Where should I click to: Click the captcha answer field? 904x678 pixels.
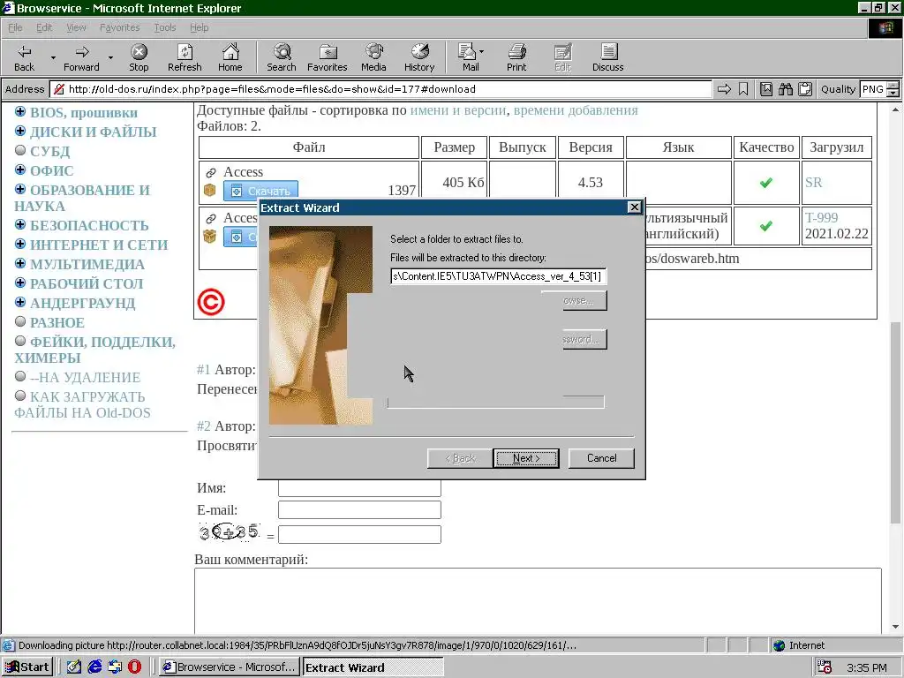coord(359,534)
